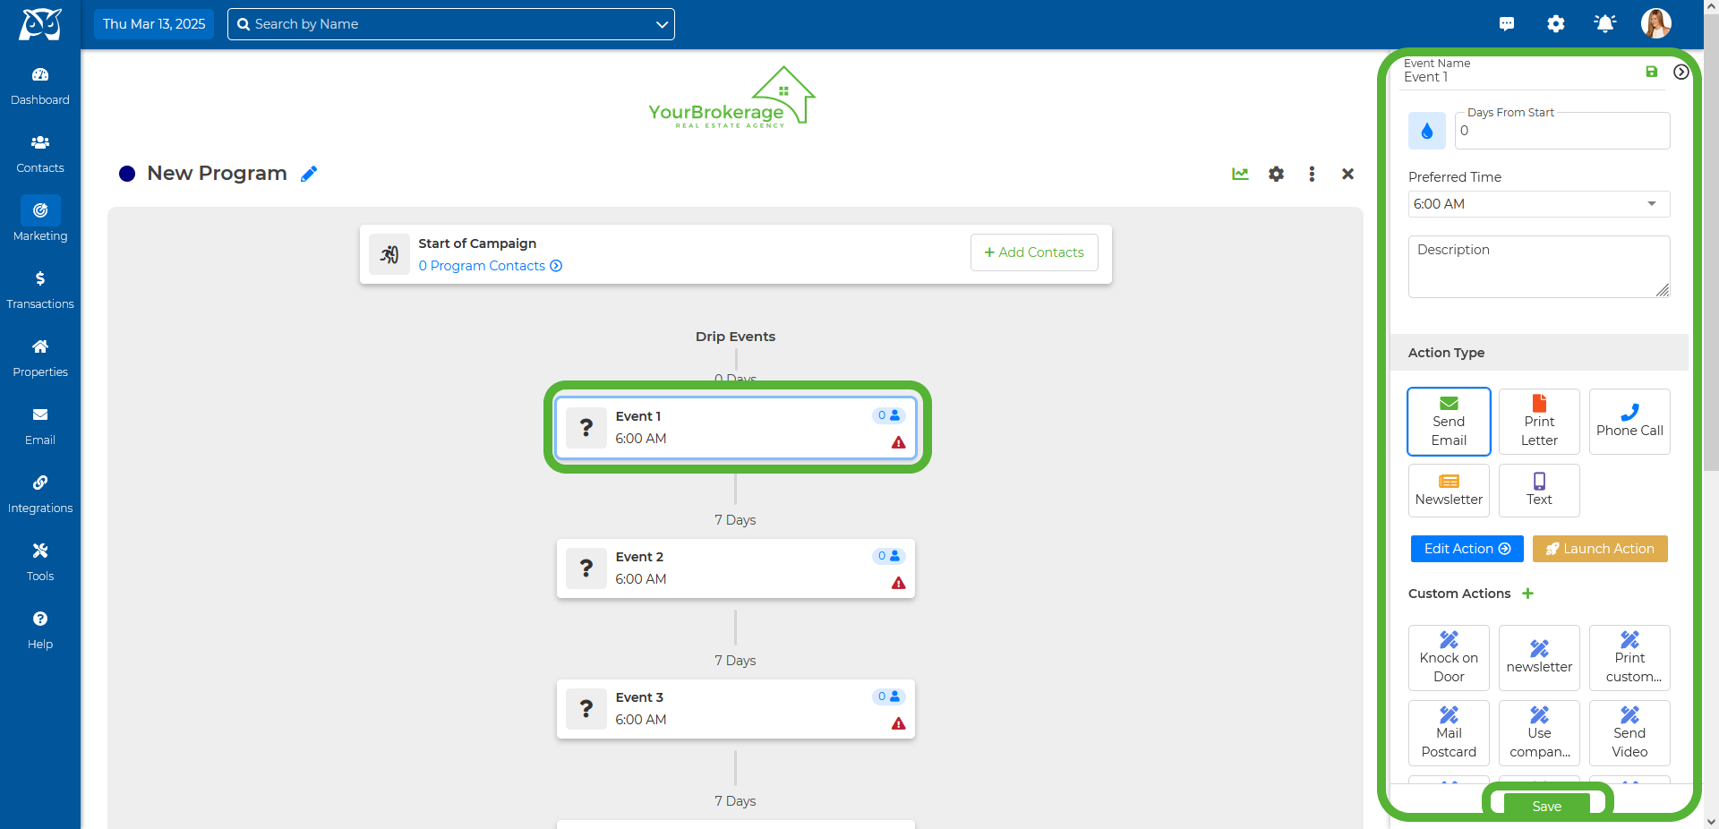Click Days From Start field
1719x829 pixels.
click(x=1562, y=131)
